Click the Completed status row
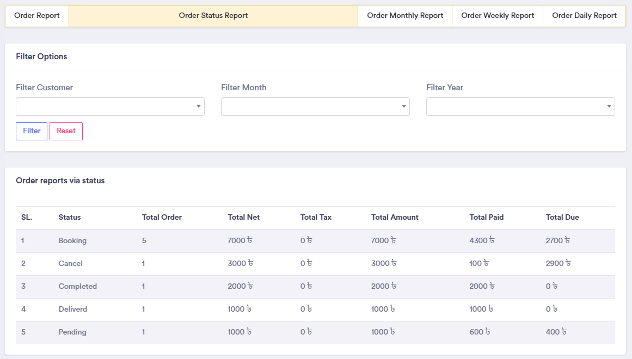 [78, 287]
